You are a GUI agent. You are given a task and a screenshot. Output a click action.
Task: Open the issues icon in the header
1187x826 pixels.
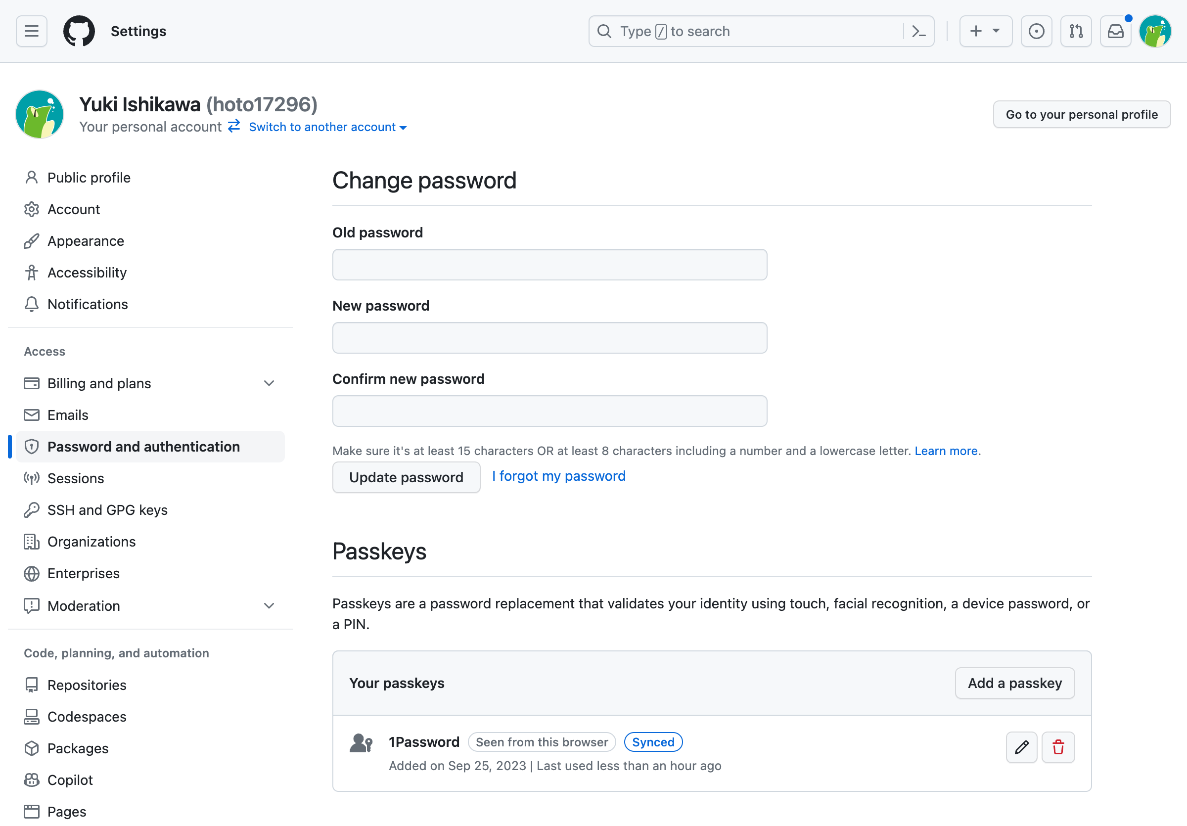point(1036,31)
